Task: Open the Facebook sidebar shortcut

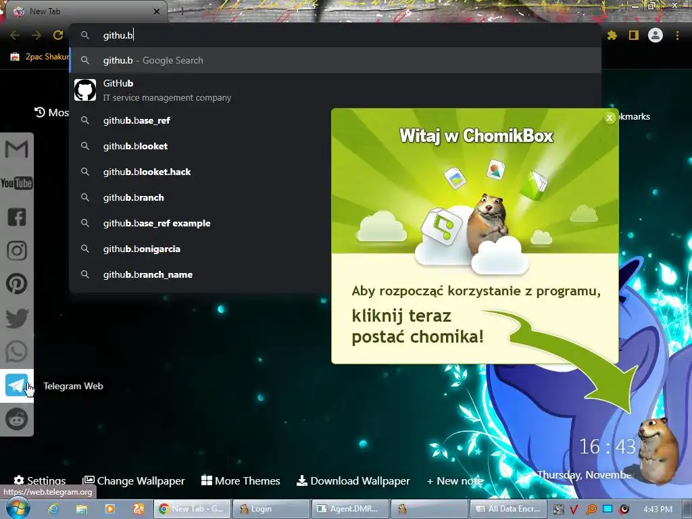Action: click(x=16, y=217)
